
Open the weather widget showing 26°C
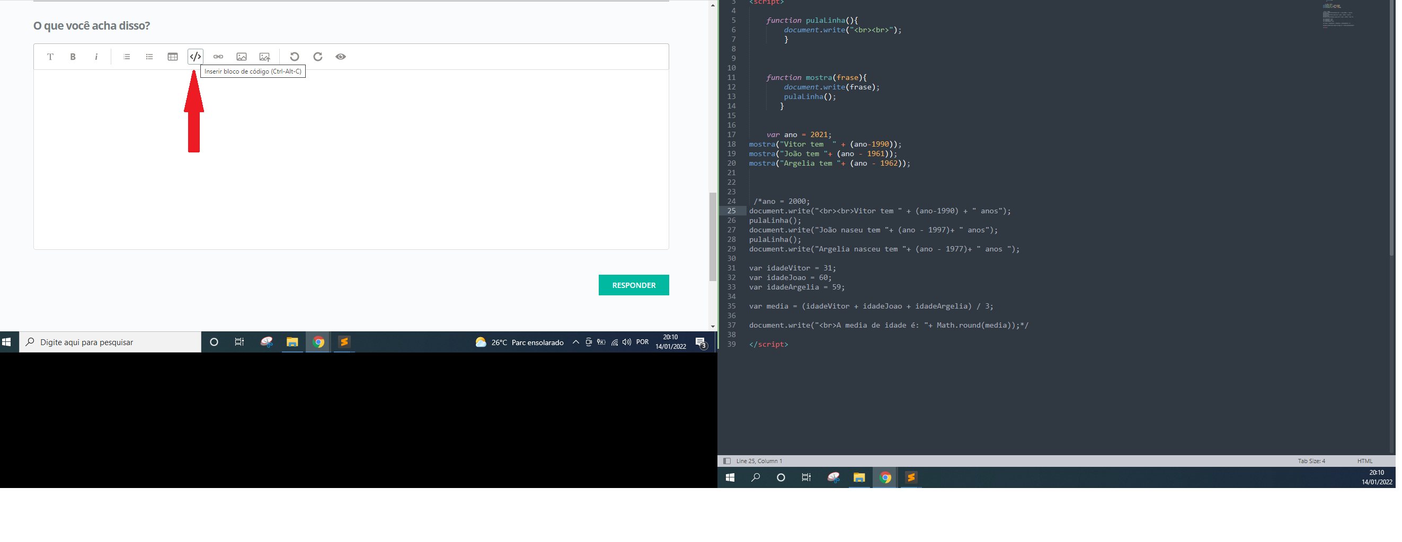pos(519,342)
